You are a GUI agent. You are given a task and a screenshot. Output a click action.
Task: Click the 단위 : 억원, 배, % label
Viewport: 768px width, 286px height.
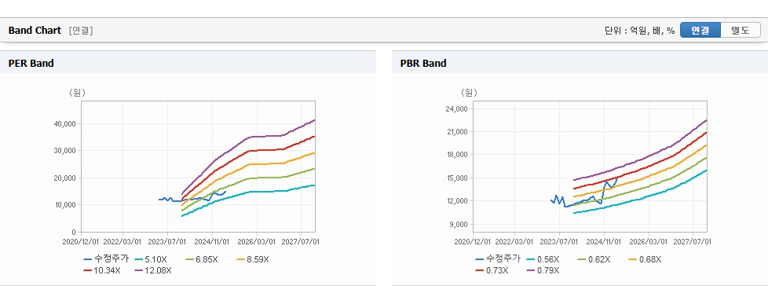click(x=640, y=31)
